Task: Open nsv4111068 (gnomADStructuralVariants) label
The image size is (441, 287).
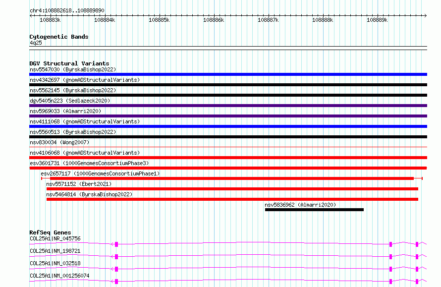Action: 85,121
